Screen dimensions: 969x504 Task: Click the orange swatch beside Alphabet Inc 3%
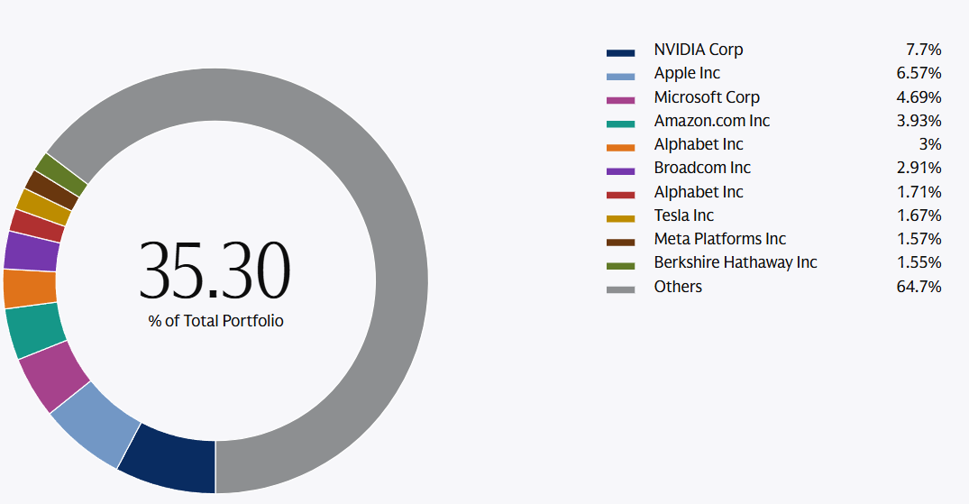(620, 148)
